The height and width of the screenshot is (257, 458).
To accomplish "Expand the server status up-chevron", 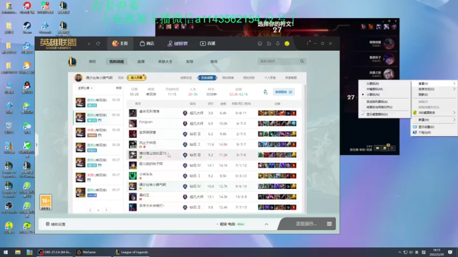I will [x=266, y=224].
